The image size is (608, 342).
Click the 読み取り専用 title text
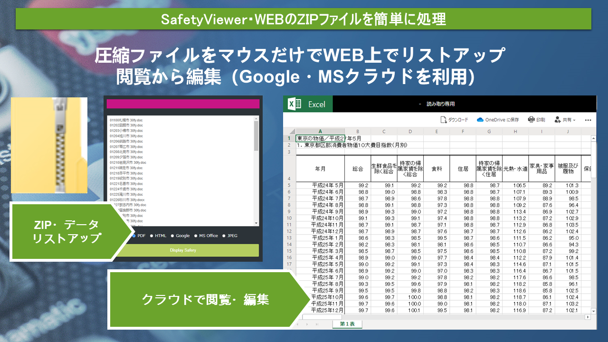coord(440,104)
